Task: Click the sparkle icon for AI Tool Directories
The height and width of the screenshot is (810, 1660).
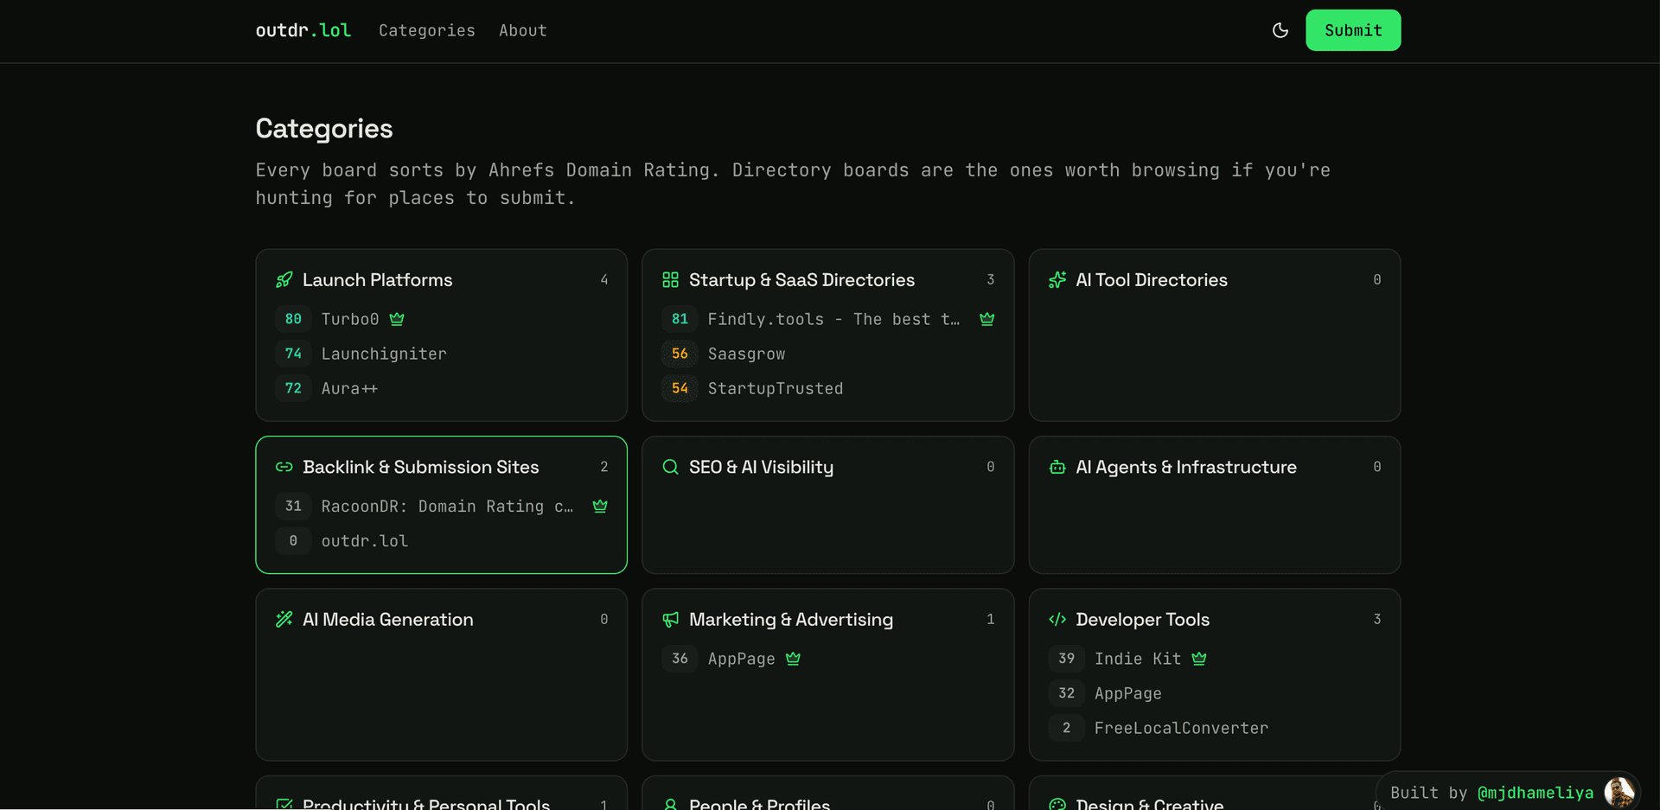Action: pyautogui.click(x=1057, y=280)
